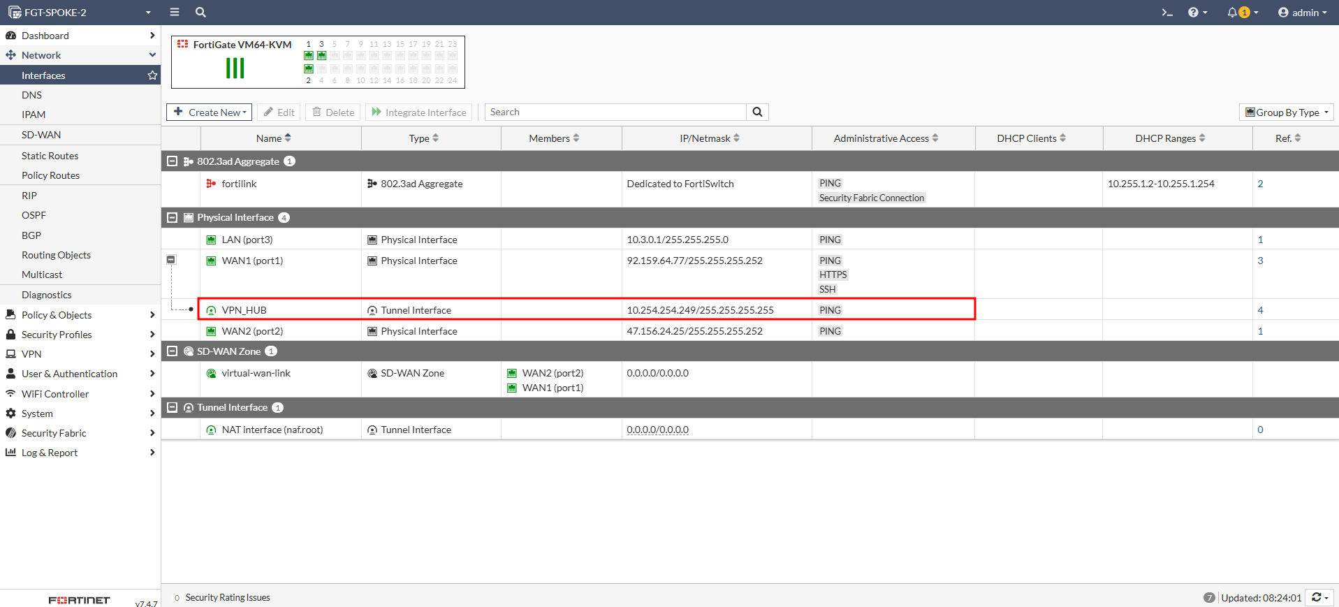Viewport: 1339px width, 607px height.
Task: Expand the Dashboard menu
Action: click(x=80, y=36)
